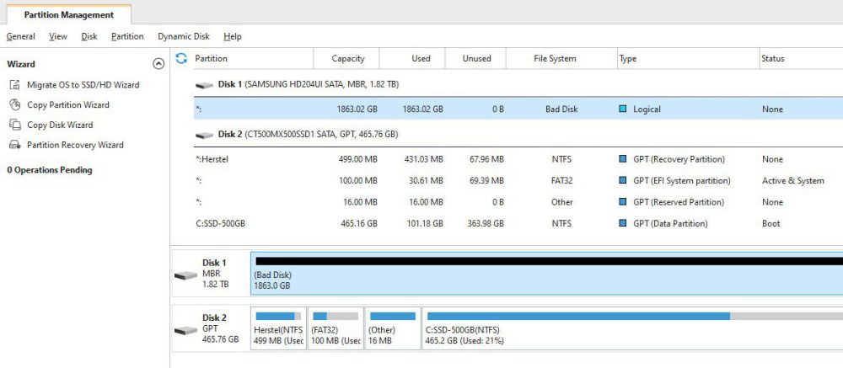This screenshot has height=368, width=843.
Task: Select the FAT32 EFI System partition row
Action: click(421, 181)
